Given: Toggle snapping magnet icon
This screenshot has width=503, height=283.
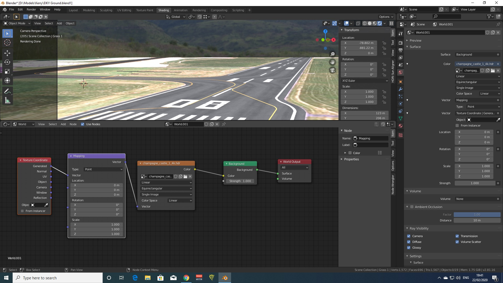Looking at the screenshot, I should 199,17.
